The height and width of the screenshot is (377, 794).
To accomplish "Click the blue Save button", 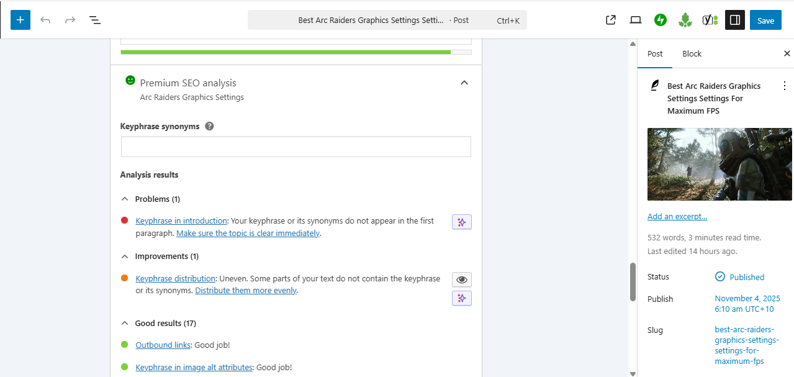I will pyautogui.click(x=765, y=20).
